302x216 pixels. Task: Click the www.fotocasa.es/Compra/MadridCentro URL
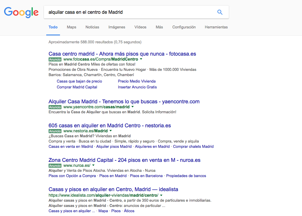click(x=101, y=59)
